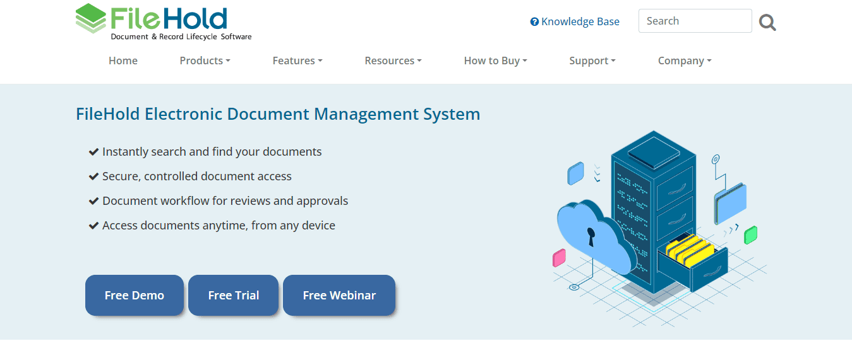Click the FileHold logo
Screen dimensions: 852x341
163,22
